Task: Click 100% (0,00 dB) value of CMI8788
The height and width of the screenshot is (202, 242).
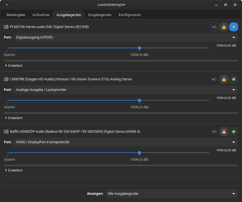Action: [x=226, y=98]
